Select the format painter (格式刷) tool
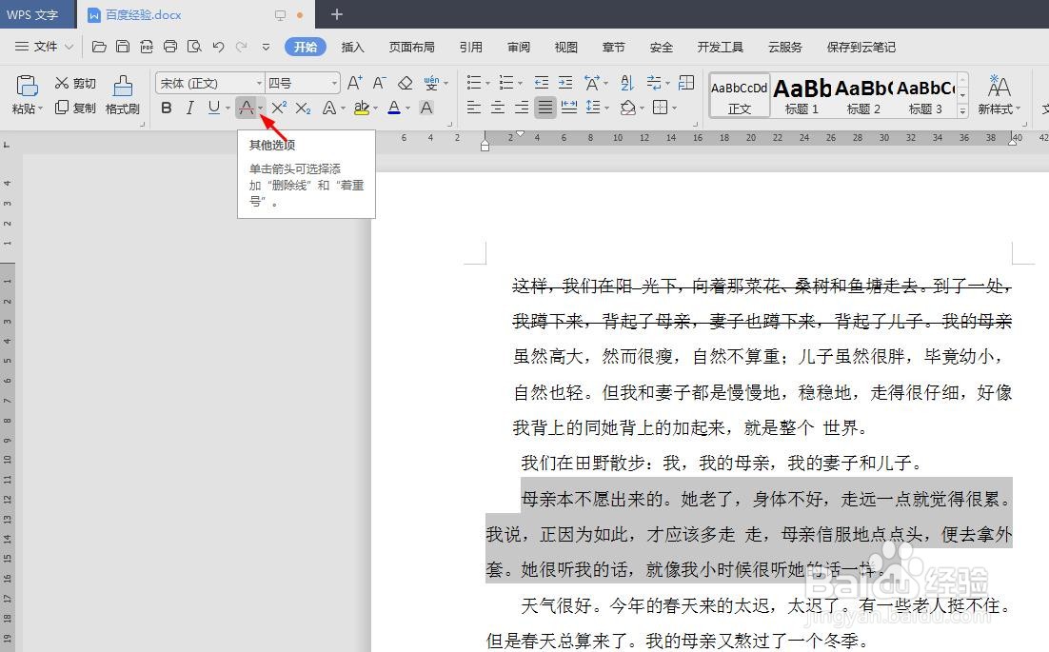This screenshot has width=1049, height=652. (123, 95)
